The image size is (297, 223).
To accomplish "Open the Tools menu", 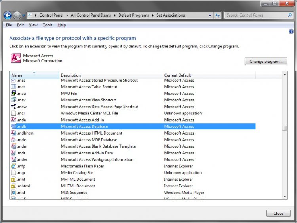I will pos(48,25).
